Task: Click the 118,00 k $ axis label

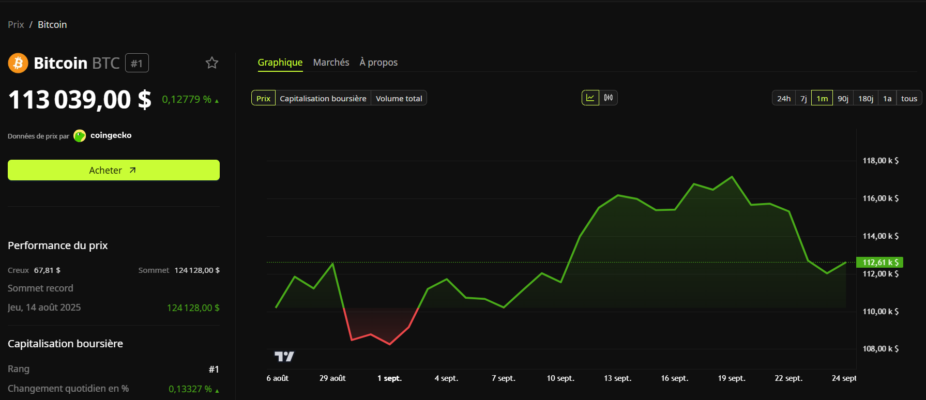Action: (x=881, y=161)
